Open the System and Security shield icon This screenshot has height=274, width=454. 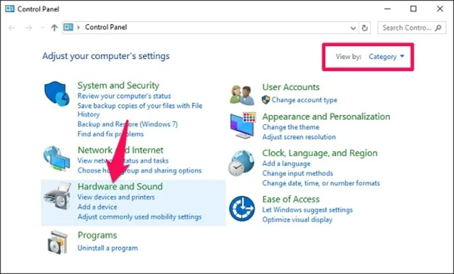click(x=57, y=94)
